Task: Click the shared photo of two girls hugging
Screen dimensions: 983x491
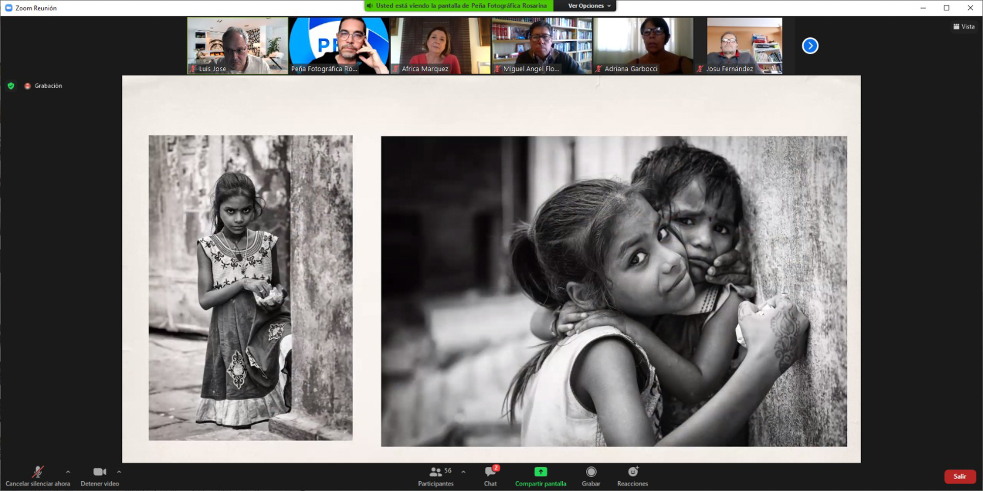Action: click(614, 291)
